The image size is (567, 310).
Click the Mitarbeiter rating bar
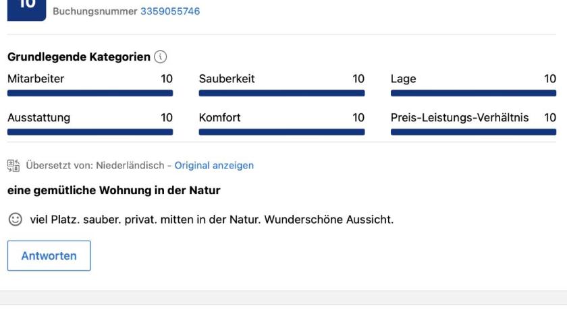click(x=90, y=93)
